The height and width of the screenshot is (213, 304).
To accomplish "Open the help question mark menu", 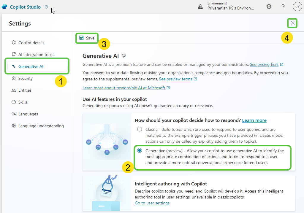I will click(283, 6).
